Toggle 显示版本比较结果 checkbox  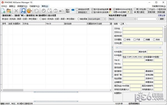tap(92, 12)
